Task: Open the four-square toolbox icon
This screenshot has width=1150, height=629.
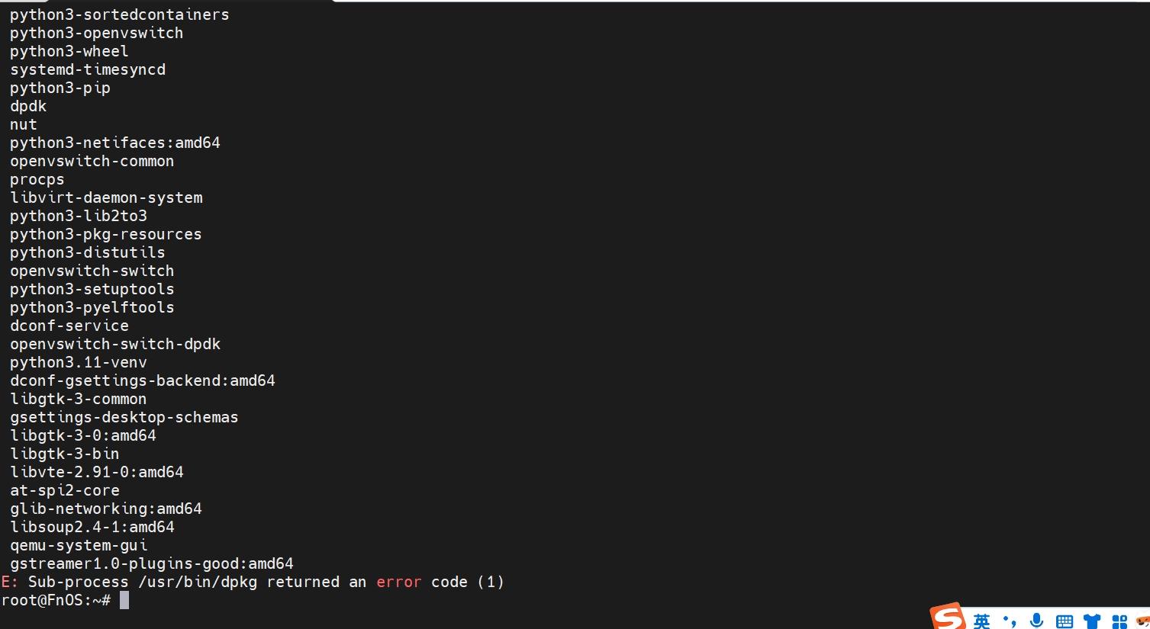Action: (x=1119, y=621)
